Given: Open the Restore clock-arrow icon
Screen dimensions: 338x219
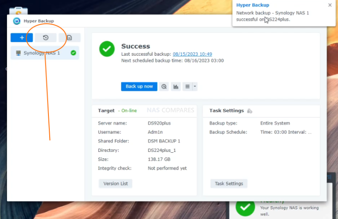Looking at the screenshot, I should click(x=46, y=38).
